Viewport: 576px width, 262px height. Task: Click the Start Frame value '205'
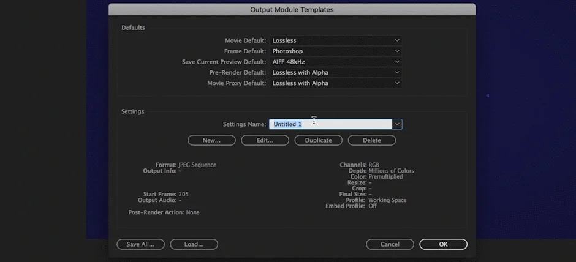point(184,194)
